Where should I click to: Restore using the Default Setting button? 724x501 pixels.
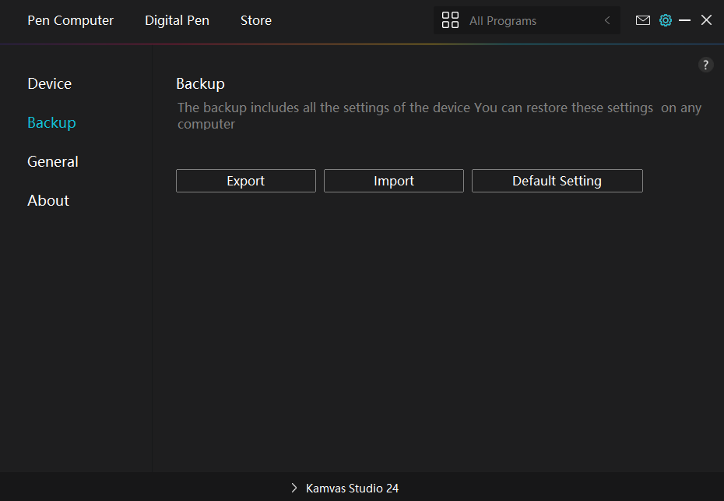pyautogui.click(x=557, y=181)
